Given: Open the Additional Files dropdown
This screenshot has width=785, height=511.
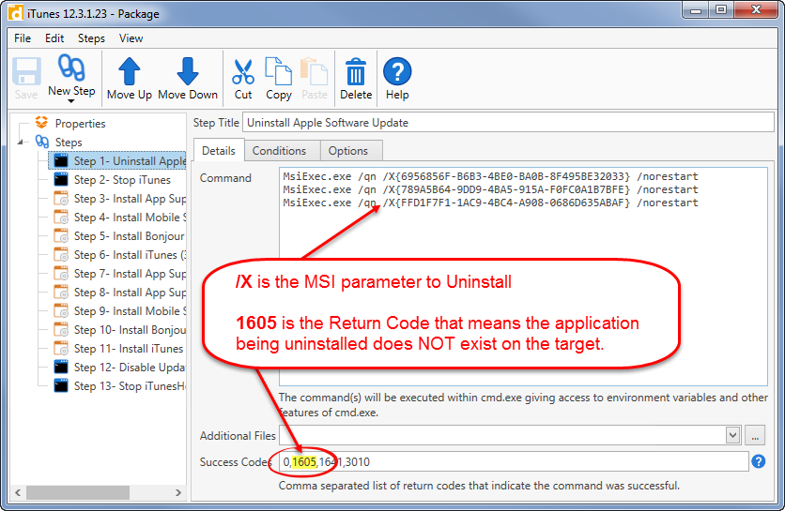Looking at the screenshot, I should [x=732, y=435].
